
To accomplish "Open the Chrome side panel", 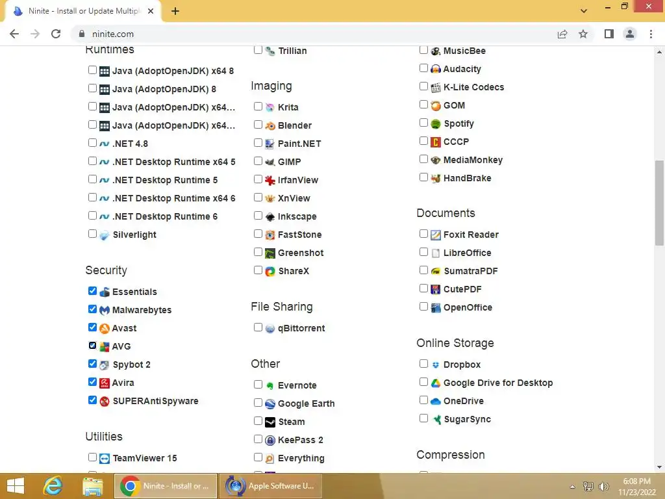I will click(x=609, y=34).
